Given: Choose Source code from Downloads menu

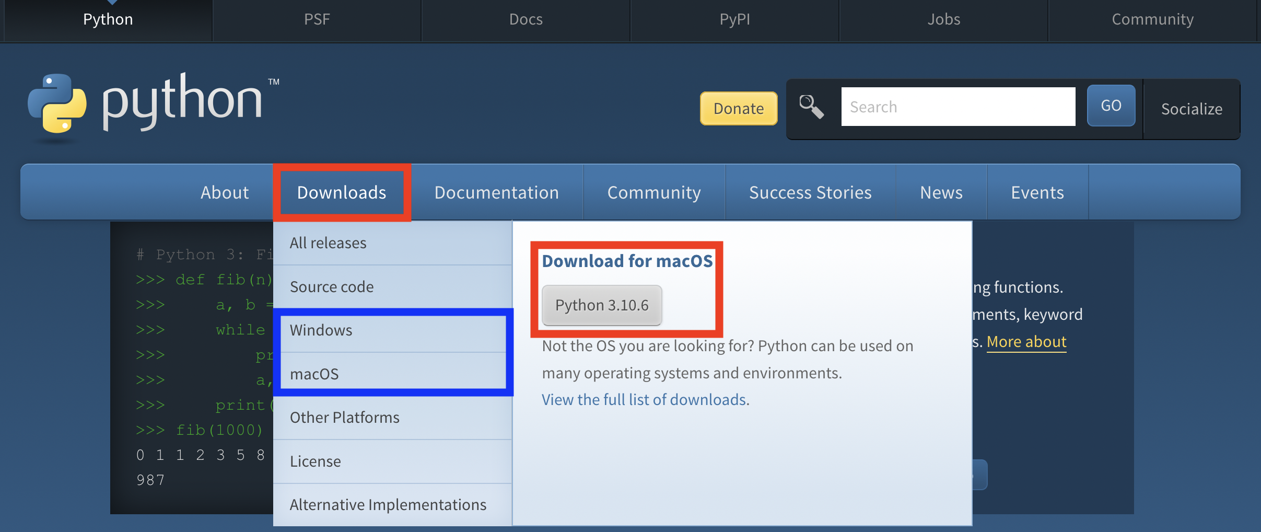Looking at the screenshot, I should point(392,287).
